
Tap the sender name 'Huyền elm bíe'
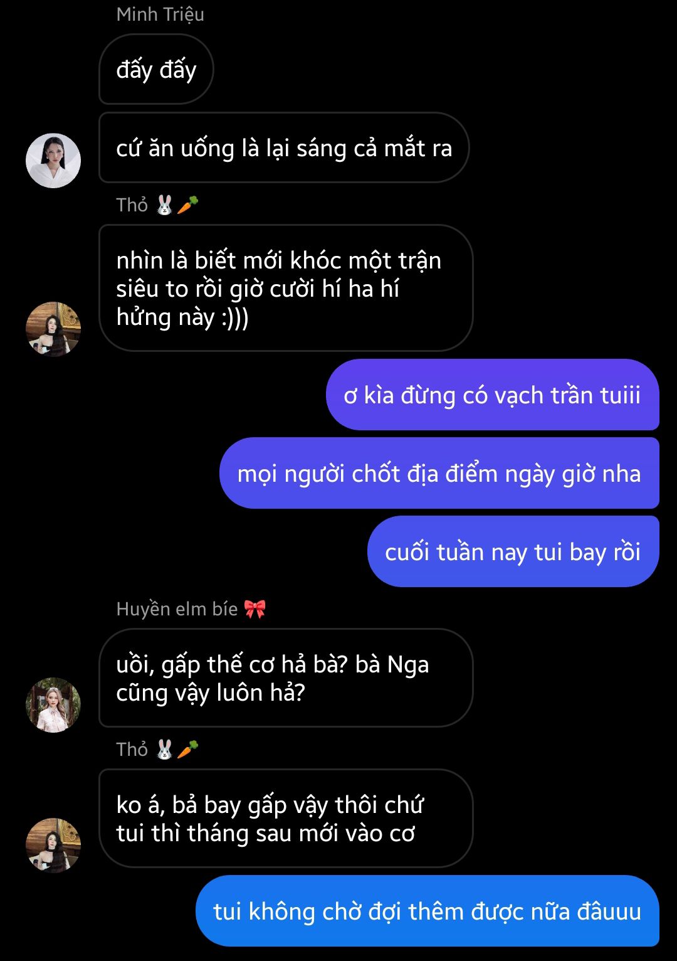pyautogui.click(x=177, y=609)
